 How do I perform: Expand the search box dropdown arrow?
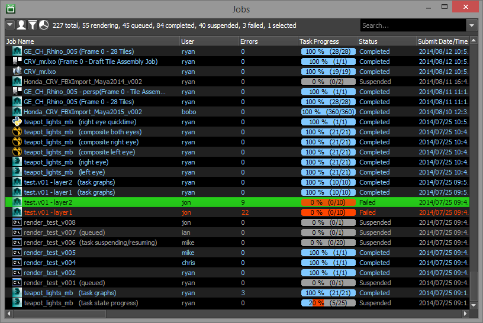tap(472, 25)
